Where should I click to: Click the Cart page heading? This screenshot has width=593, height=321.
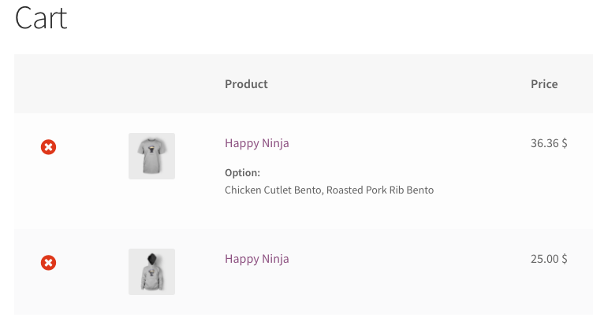pyautogui.click(x=41, y=18)
